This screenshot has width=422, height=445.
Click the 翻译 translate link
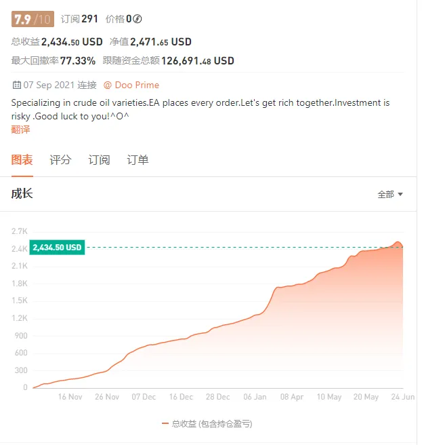(x=20, y=130)
